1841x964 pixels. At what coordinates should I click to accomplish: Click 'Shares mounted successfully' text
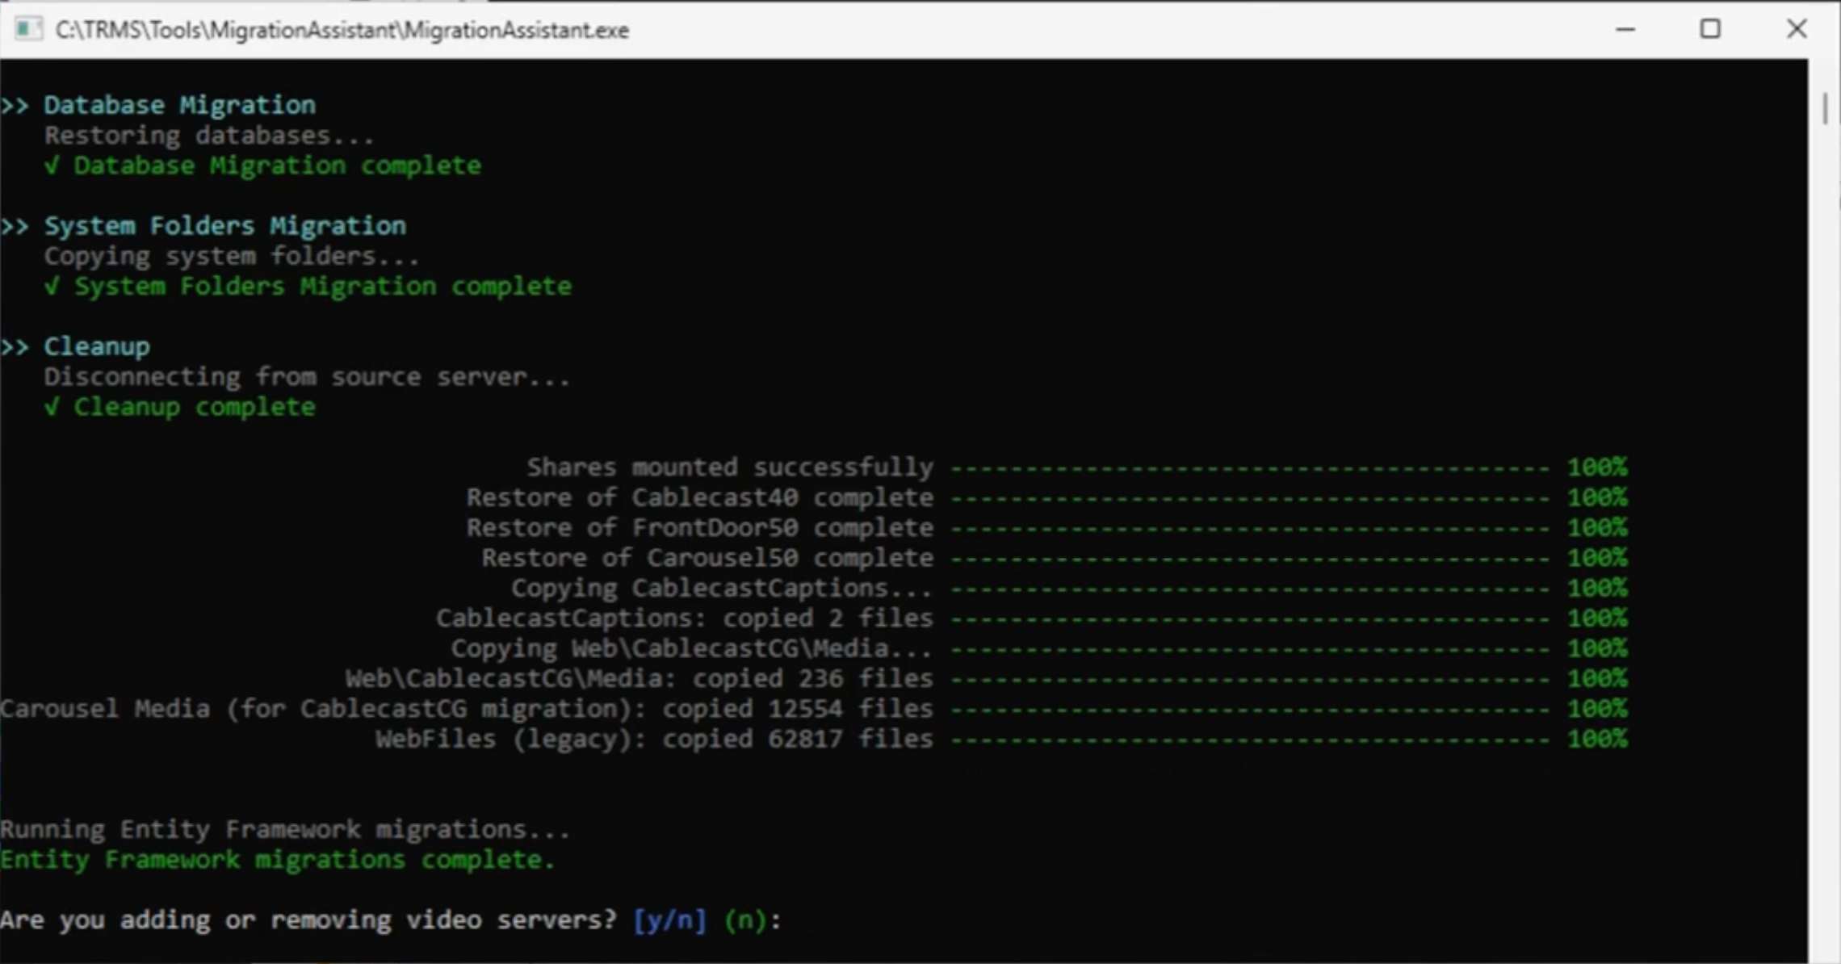730,467
